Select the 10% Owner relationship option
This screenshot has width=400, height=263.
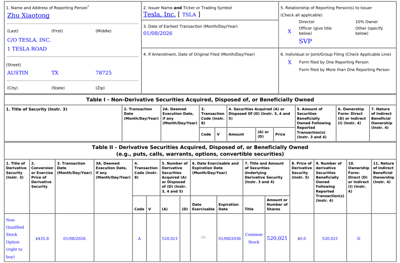coord(366,22)
